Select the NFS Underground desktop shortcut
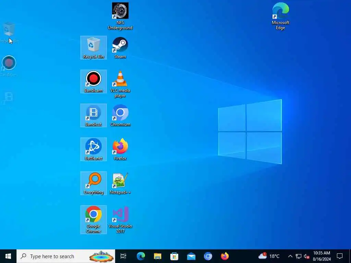Viewport: 351px width, 263px height. pyautogui.click(x=120, y=16)
